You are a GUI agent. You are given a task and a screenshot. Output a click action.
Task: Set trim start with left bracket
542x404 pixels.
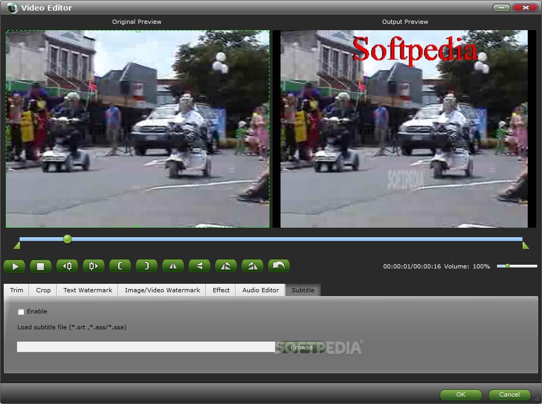(x=120, y=266)
